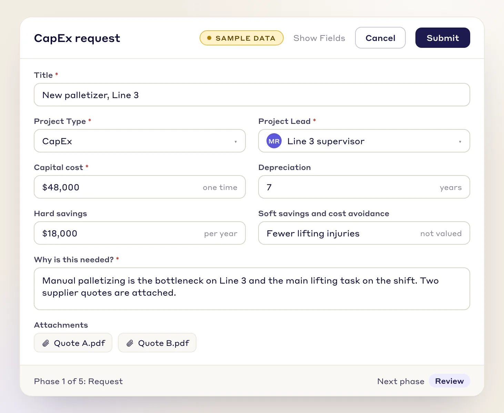
Task: Click the Sample Data badge
Action: [242, 38]
